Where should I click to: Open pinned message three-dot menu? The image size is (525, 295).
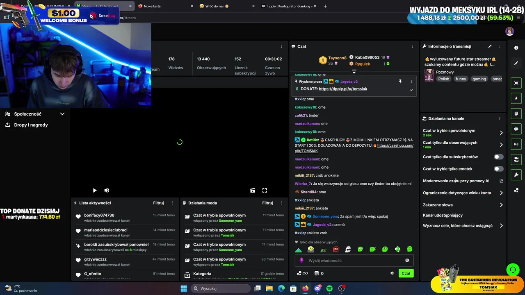pyautogui.click(x=411, y=82)
